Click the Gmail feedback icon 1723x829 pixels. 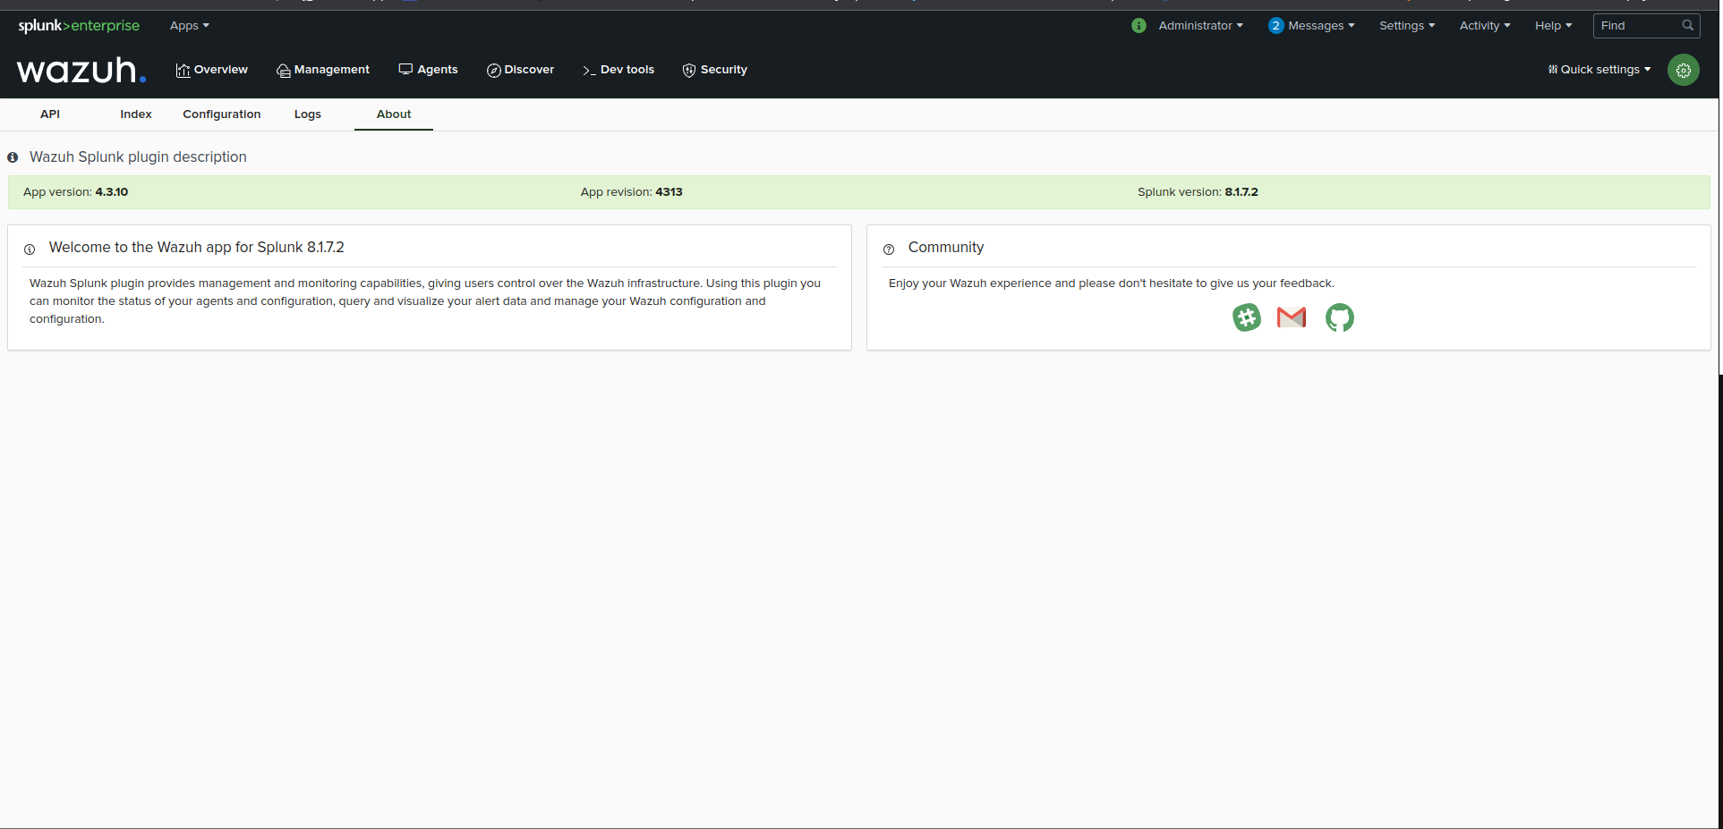[1292, 317]
